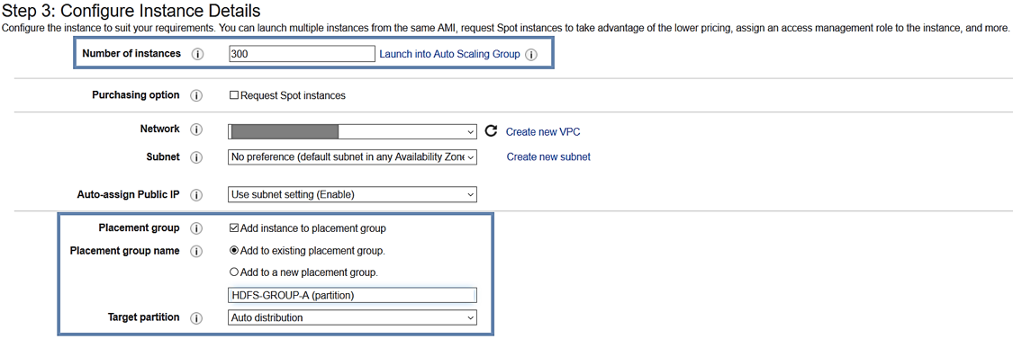
Task: Uncheck Add instance to placement group
Action: pos(234,228)
